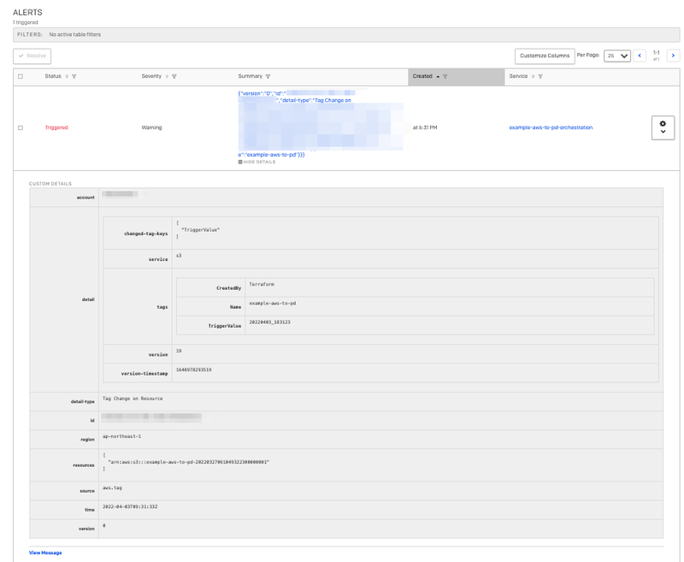Click the View Message link
This screenshot has height=562, width=684.
45,553
